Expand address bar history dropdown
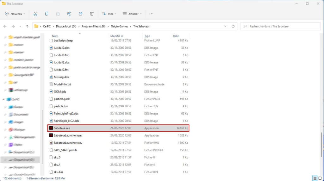 click(x=226, y=26)
